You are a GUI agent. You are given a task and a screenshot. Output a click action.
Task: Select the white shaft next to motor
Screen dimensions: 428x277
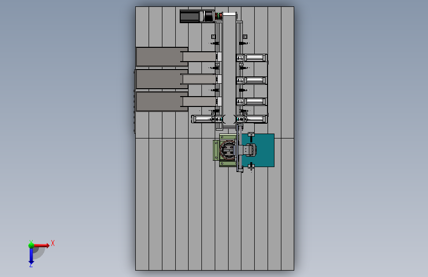tap(230, 14)
